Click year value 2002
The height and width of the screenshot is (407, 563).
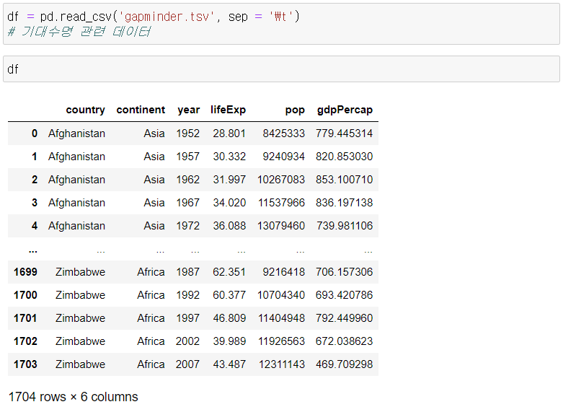point(187,341)
